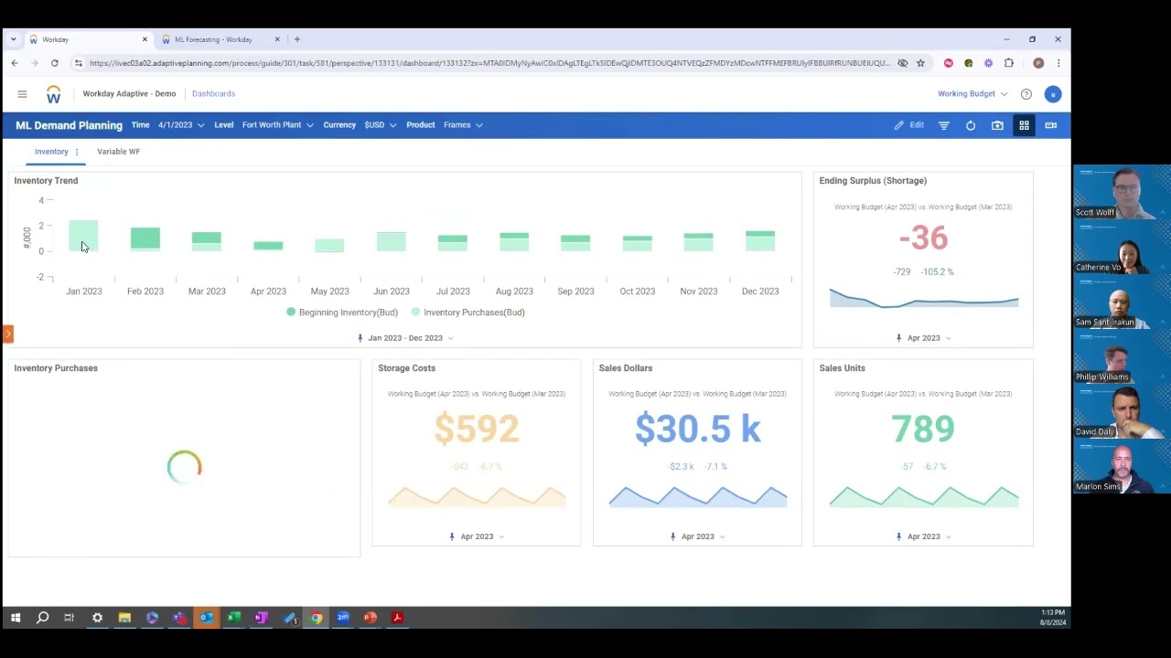Click the Edit pencil button
This screenshot has height=658, width=1171.
[x=908, y=125]
